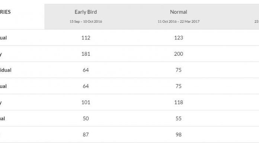Click the Normal 75 below the idual row
259x143 pixels.
coord(179,86)
